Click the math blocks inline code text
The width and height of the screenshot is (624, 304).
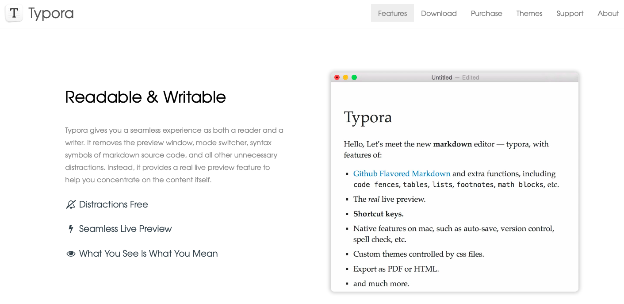click(521, 185)
